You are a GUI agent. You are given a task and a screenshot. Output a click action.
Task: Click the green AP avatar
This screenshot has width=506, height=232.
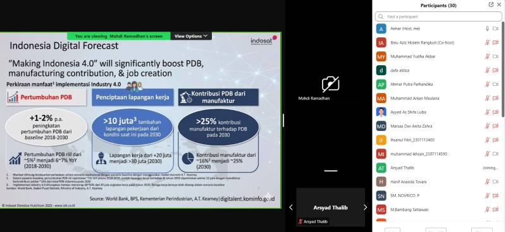(381, 84)
